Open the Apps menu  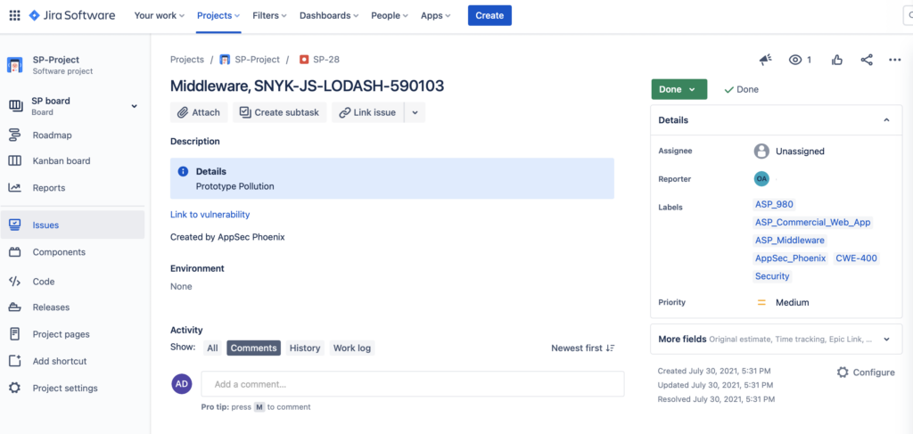coord(435,16)
